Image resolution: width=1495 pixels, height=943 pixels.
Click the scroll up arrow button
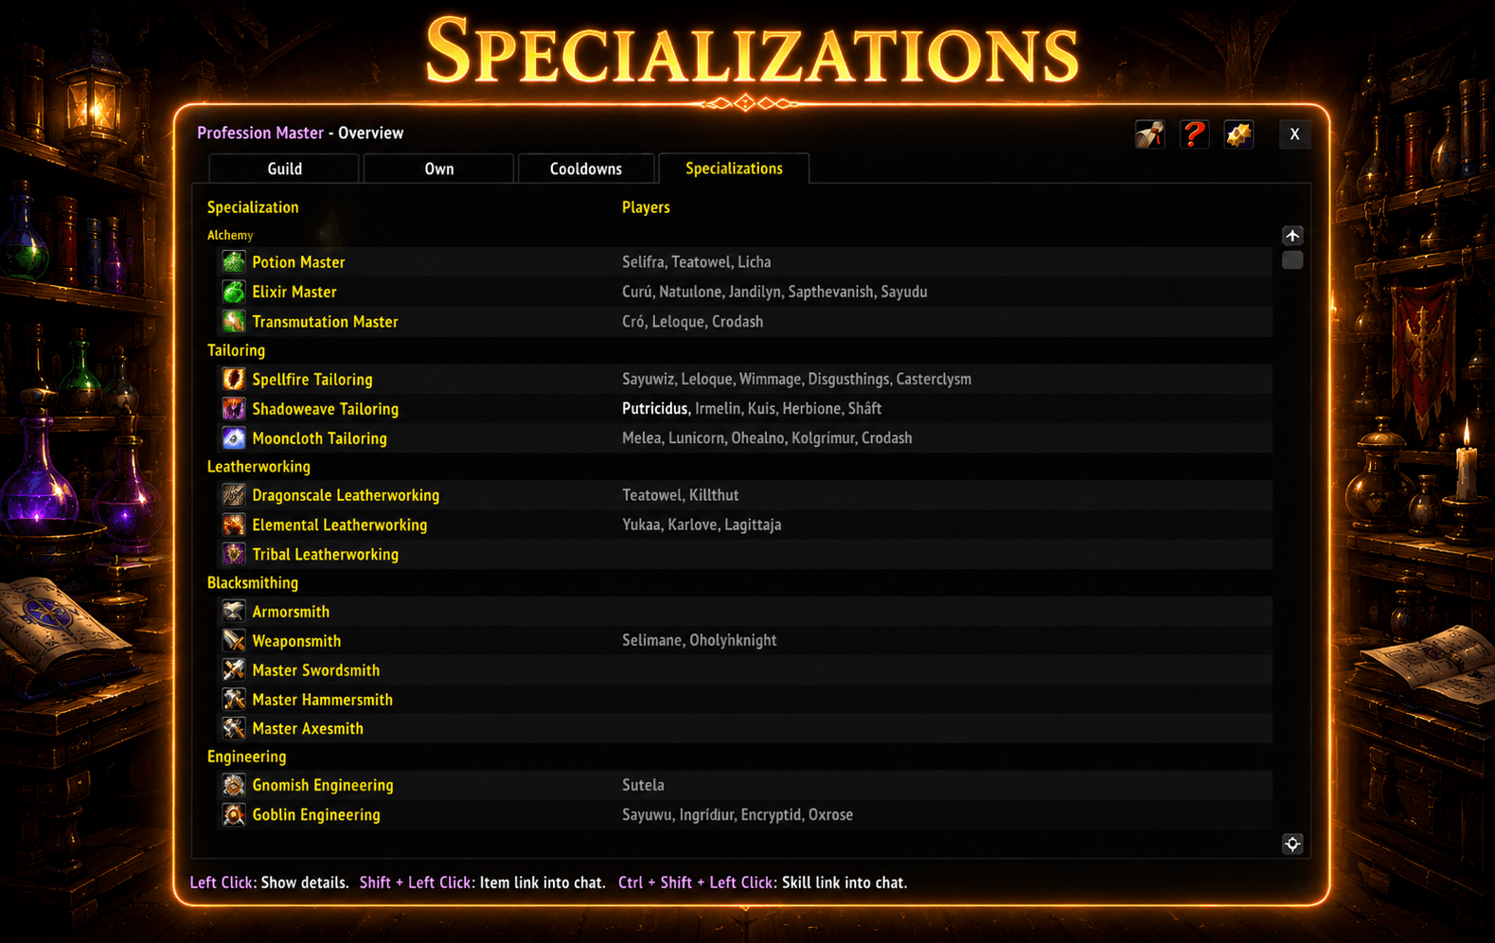pos(1292,235)
